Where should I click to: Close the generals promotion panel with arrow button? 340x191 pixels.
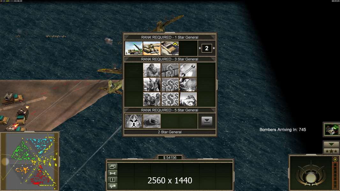(x=207, y=121)
